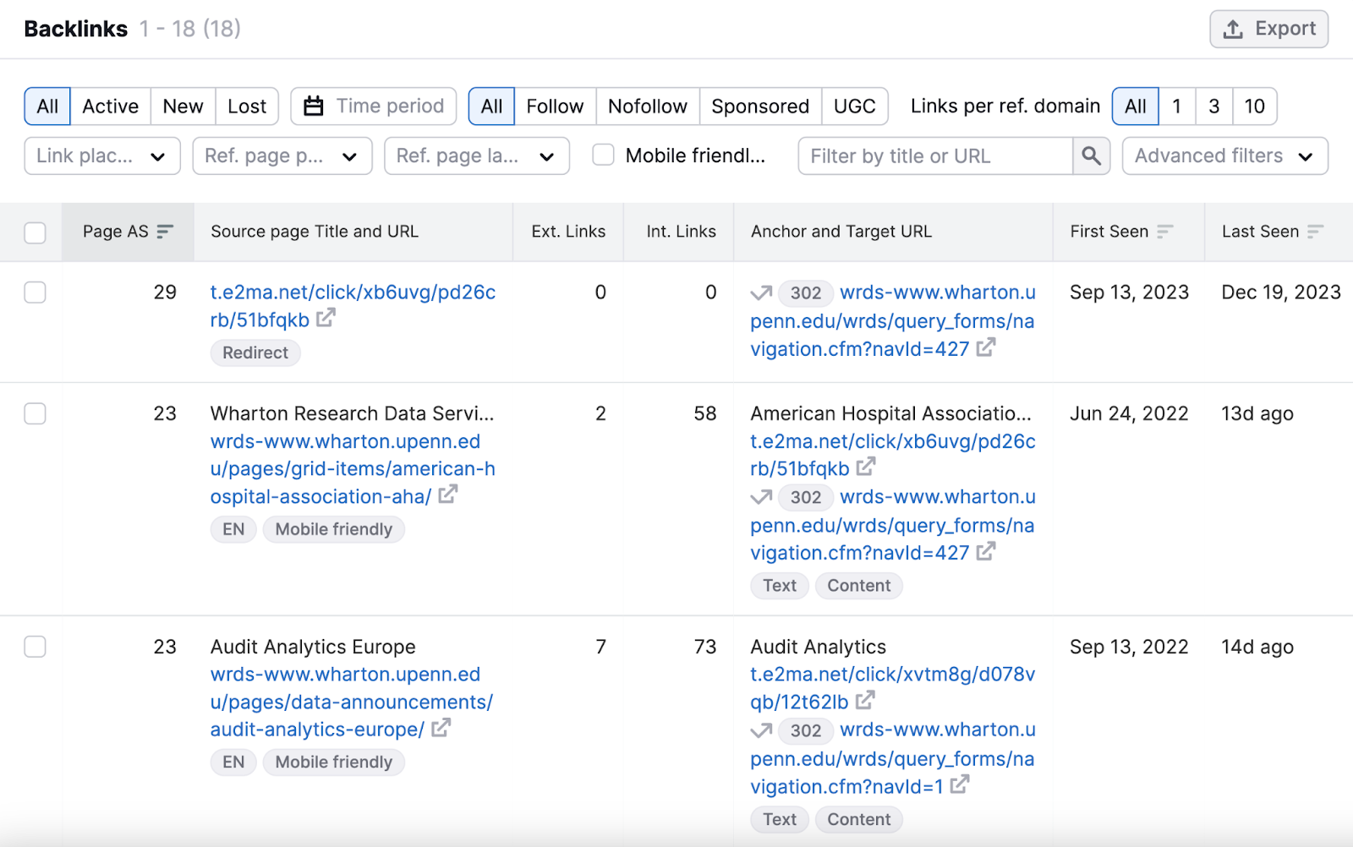Open the Advanced filters dropdown
Screen dimensions: 1353x847
coord(1224,156)
